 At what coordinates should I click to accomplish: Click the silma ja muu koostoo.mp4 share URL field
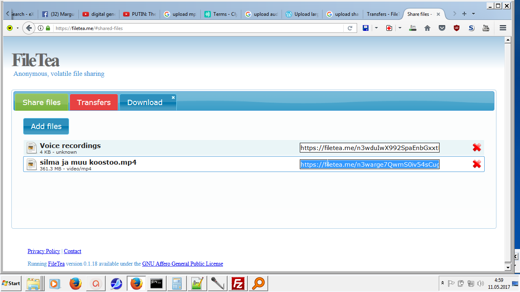pyautogui.click(x=370, y=164)
